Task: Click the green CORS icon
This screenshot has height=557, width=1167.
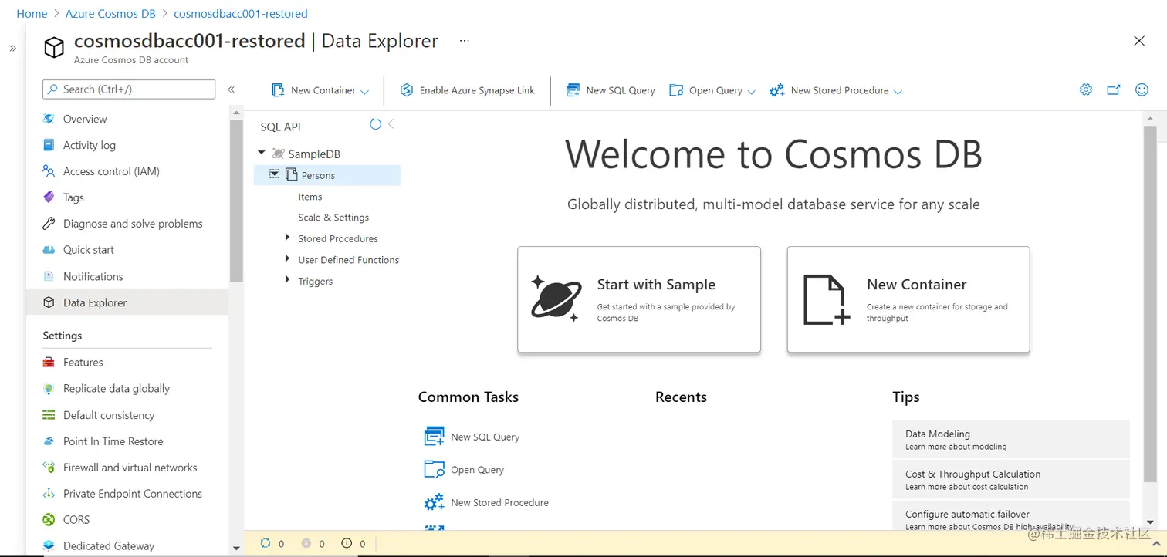Action: (49, 520)
